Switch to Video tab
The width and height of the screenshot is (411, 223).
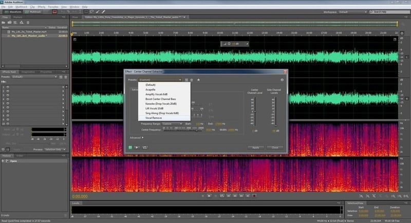tap(20, 156)
